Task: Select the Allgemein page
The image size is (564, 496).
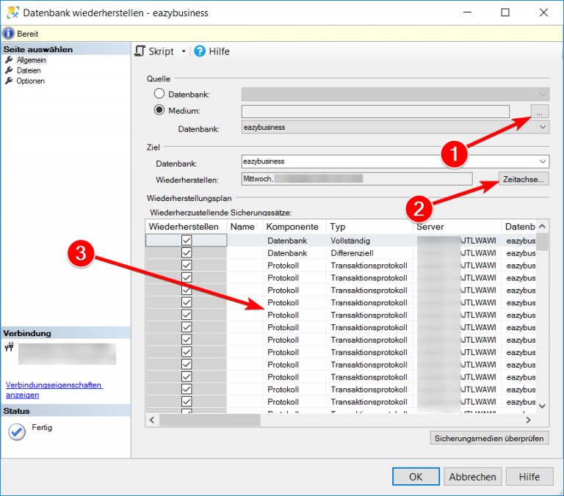Action: click(x=31, y=60)
